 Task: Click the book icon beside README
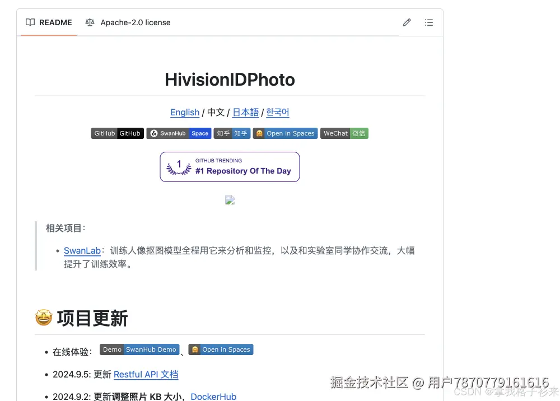30,22
